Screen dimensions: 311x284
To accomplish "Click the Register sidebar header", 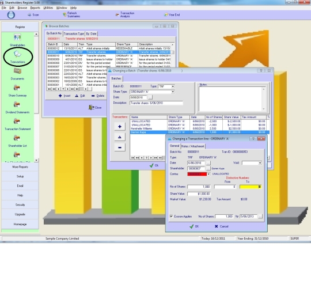I will tap(20, 27).
